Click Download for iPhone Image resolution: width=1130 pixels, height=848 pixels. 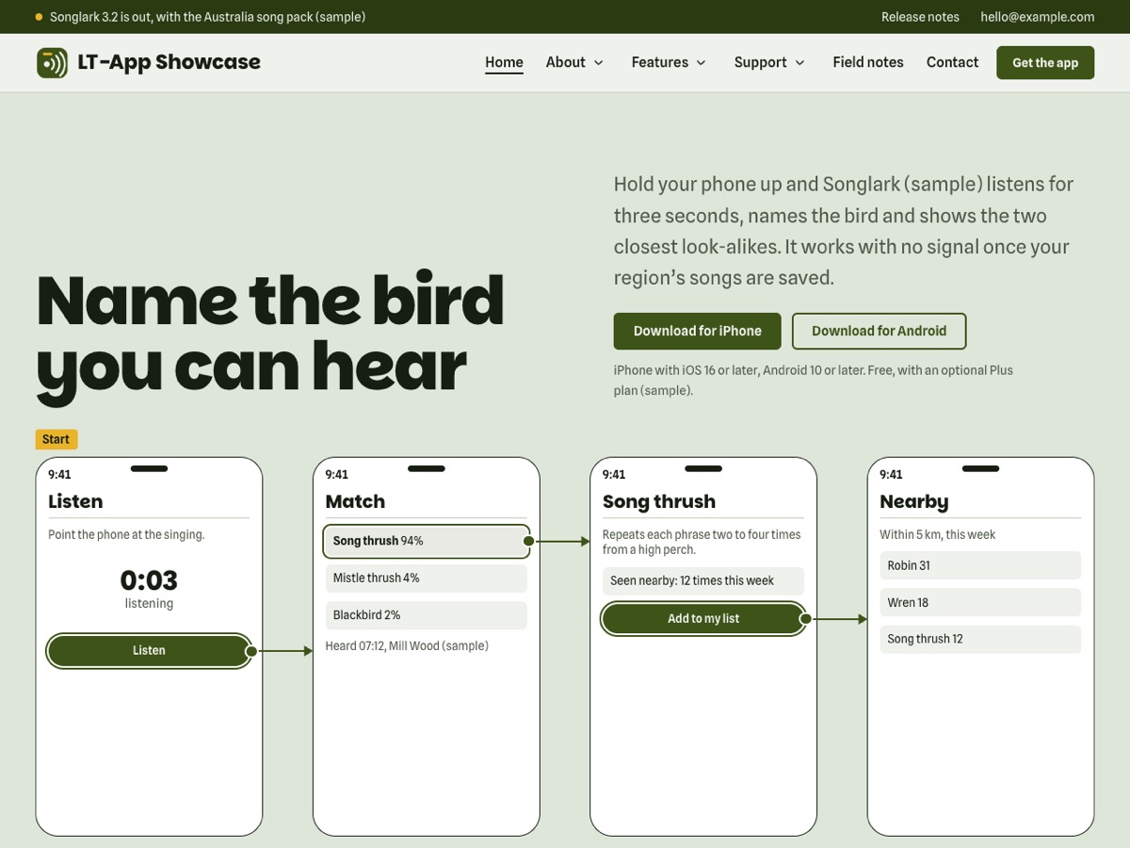[698, 331]
